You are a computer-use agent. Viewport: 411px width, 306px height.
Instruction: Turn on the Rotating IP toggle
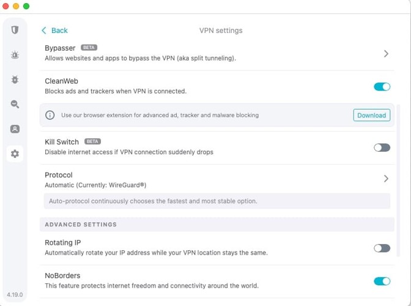tap(382, 248)
